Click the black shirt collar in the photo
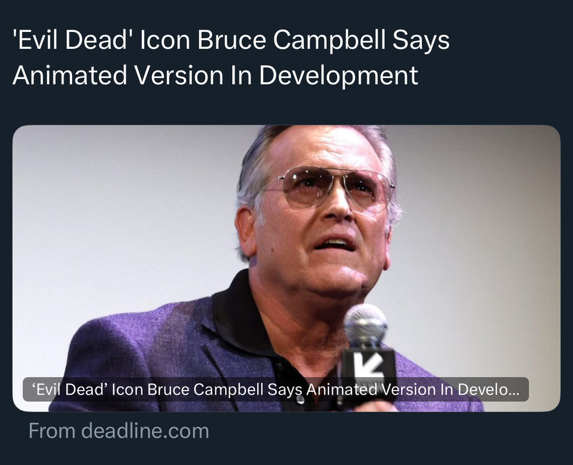The height and width of the screenshot is (465, 573). [237, 314]
